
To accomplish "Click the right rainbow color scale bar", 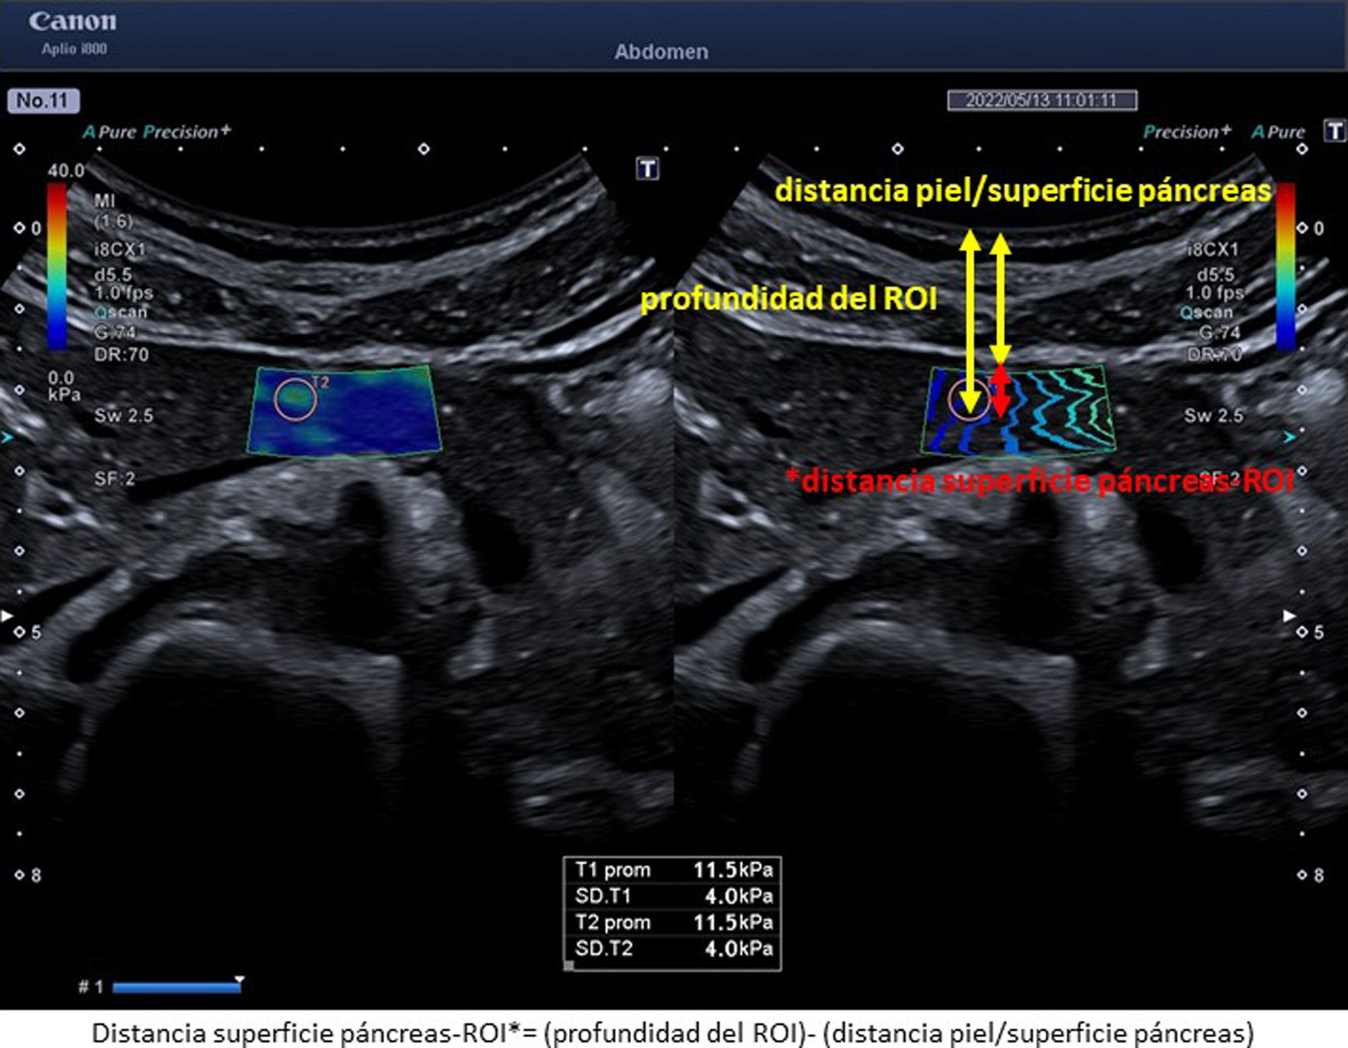I will (1285, 266).
